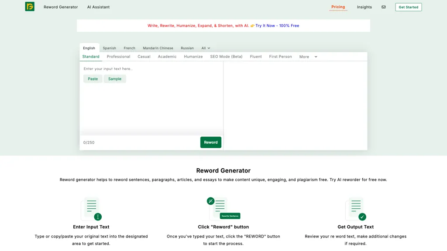Click the Enter Input Text document icon
Screen dimensions: 447x251
(x=91, y=207)
